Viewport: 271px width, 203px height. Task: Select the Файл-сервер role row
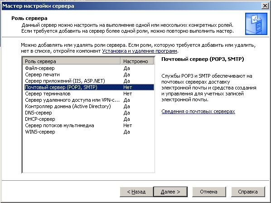click(89, 68)
